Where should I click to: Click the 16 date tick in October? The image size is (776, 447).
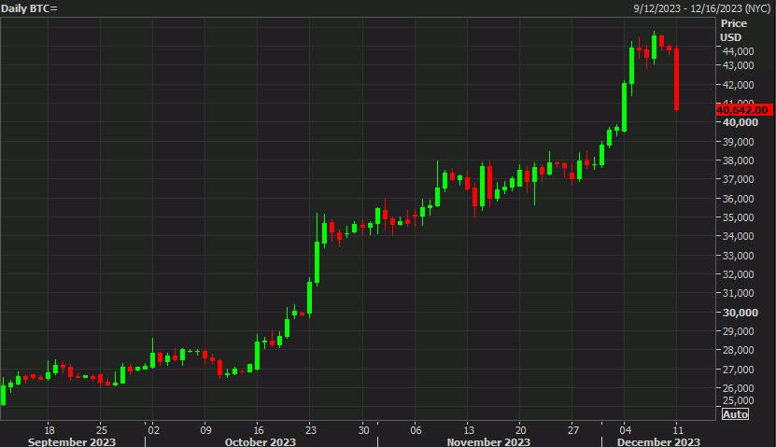(259, 430)
